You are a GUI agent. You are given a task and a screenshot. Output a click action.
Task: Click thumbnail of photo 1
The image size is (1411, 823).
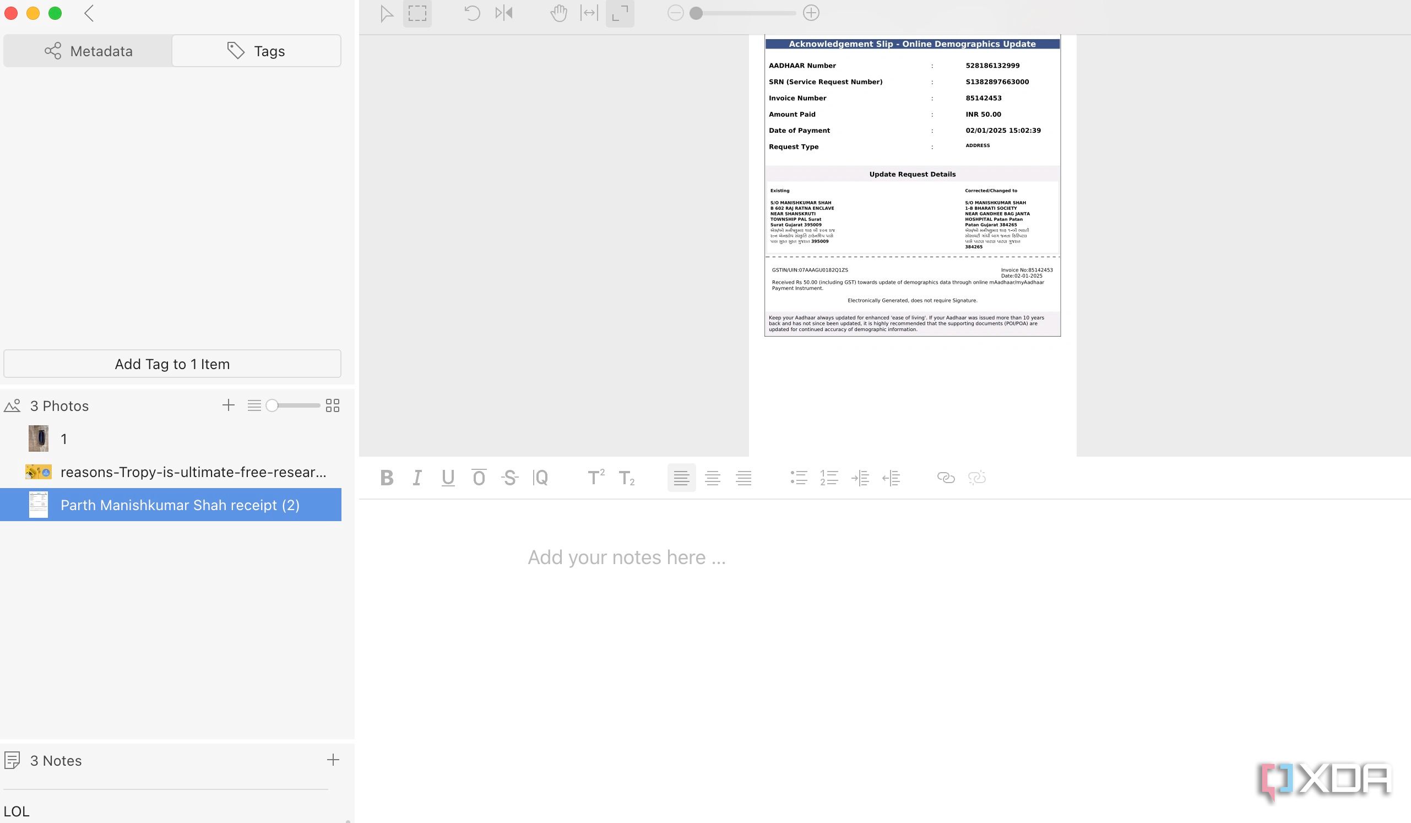pyautogui.click(x=38, y=438)
